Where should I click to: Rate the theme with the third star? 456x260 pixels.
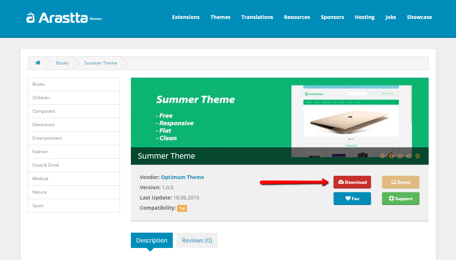click(400, 156)
